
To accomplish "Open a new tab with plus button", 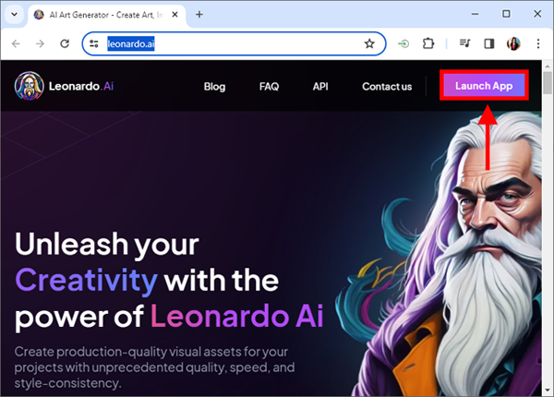I will point(199,15).
